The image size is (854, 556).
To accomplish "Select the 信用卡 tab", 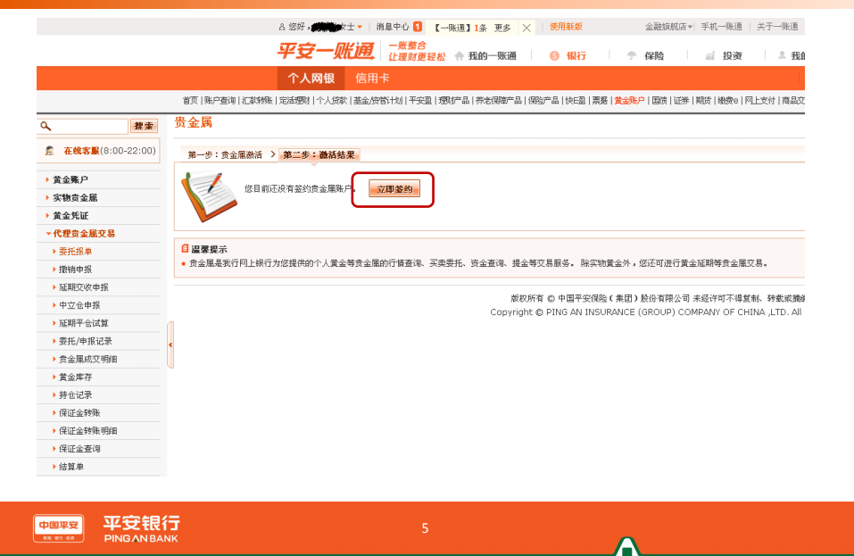I will (x=372, y=78).
